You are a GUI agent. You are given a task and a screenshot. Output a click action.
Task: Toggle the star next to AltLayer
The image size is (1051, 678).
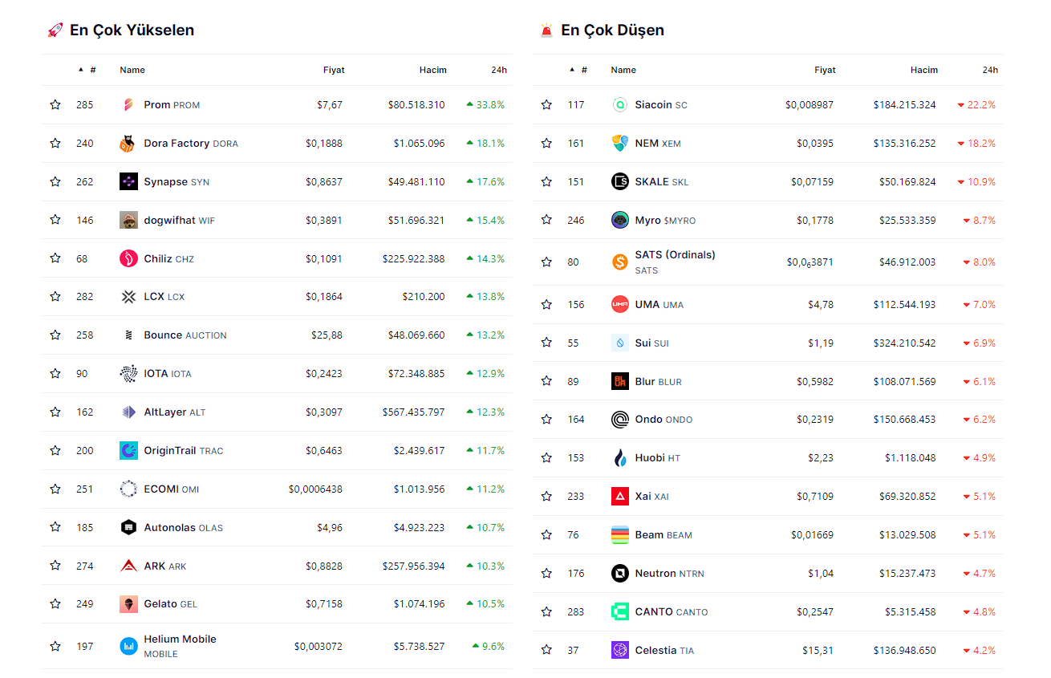(55, 412)
